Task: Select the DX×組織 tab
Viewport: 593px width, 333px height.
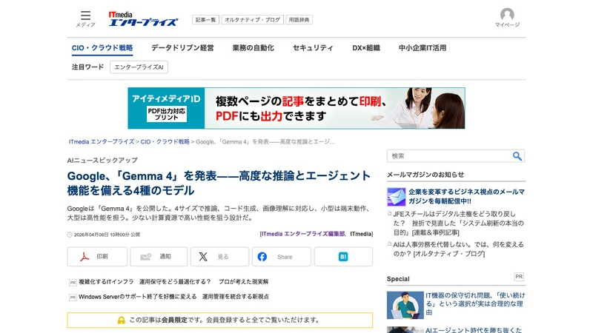Action: (366, 48)
